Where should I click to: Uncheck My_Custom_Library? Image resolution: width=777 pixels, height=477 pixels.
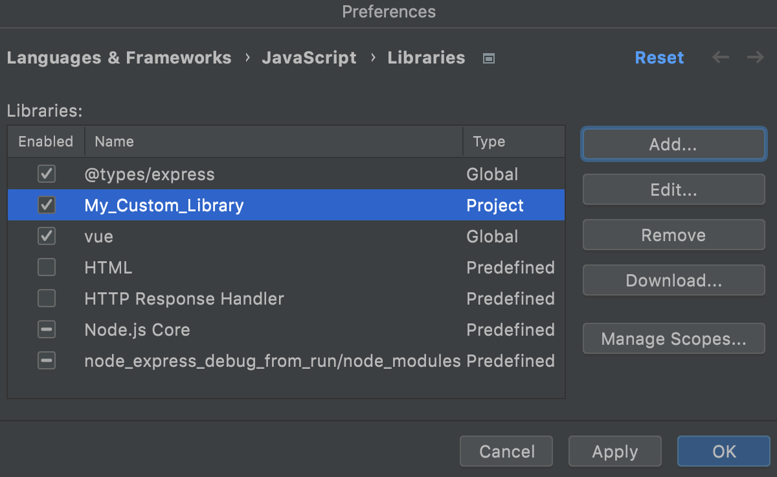click(46, 205)
